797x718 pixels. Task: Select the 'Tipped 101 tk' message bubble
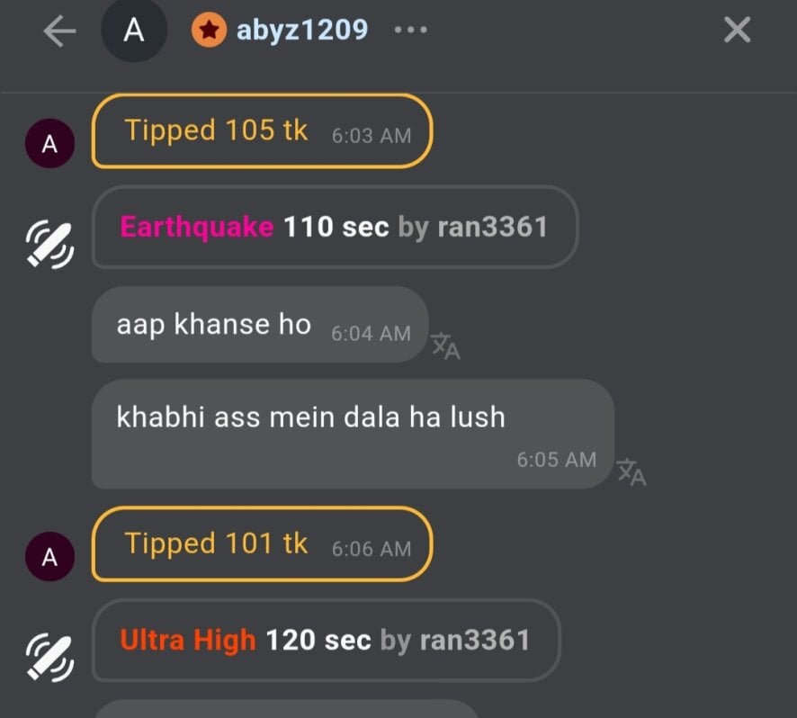pos(262,544)
